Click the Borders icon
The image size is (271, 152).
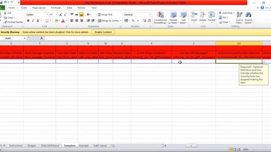pos(47,21)
